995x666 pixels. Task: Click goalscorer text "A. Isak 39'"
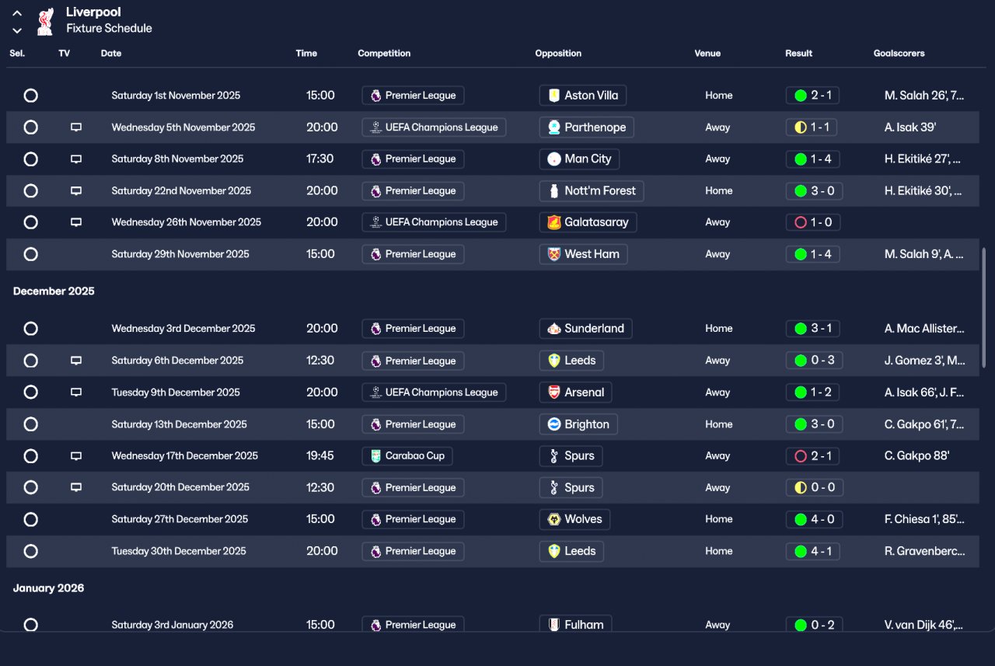910,127
